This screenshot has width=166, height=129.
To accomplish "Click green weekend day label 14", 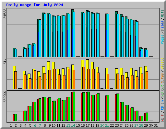I will [73, 125].
